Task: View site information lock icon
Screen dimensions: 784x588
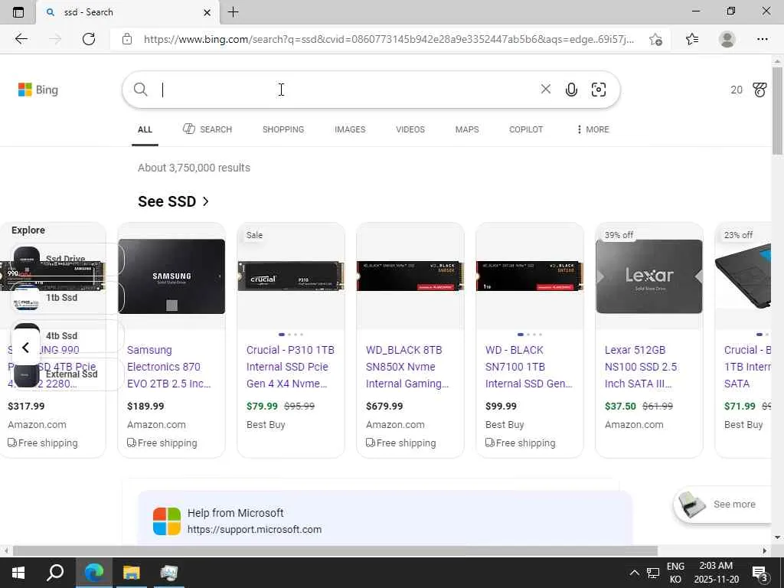Action: point(127,39)
